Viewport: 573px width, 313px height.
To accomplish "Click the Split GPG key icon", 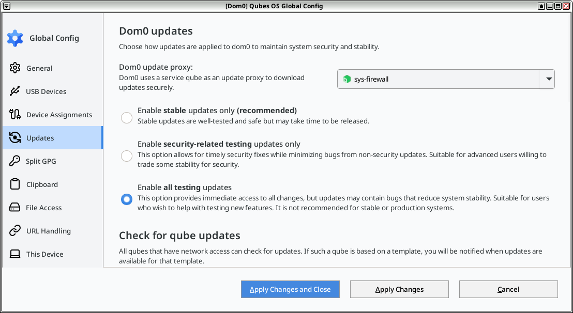I will (x=14, y=161).
